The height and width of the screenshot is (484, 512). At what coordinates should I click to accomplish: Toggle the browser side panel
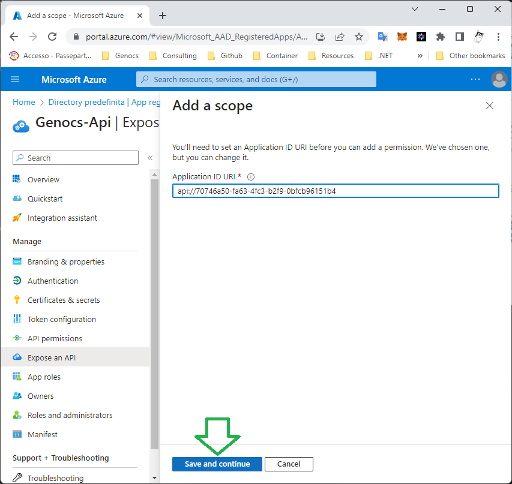coord(459,37)
